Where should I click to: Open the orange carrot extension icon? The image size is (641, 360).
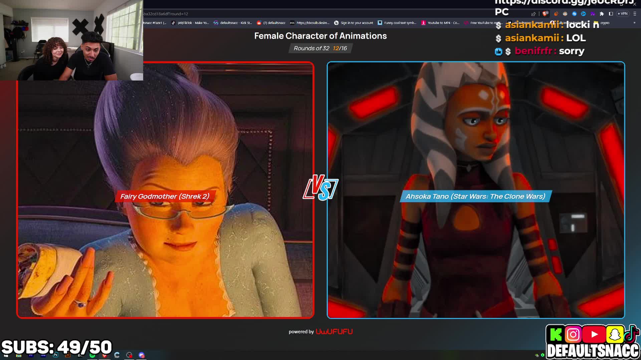[556, 14]
